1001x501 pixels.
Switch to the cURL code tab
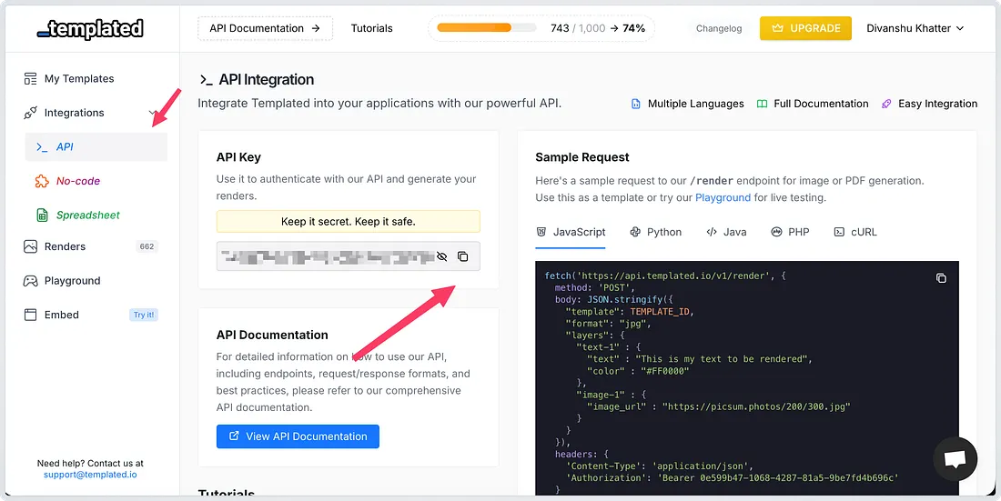click(x=855, y=232)
